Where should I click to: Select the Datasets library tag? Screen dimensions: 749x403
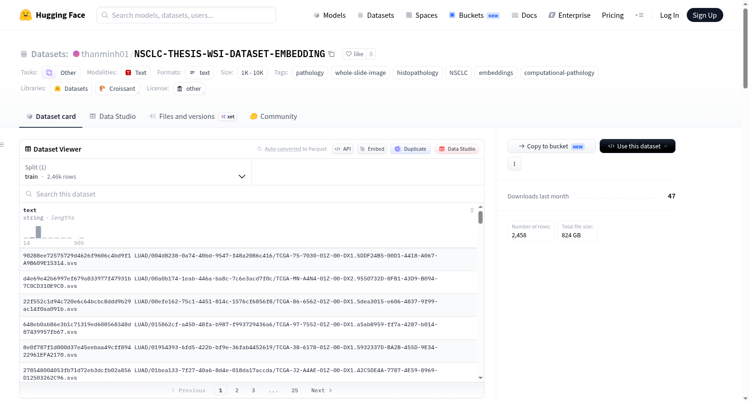[x=71, y=88]
